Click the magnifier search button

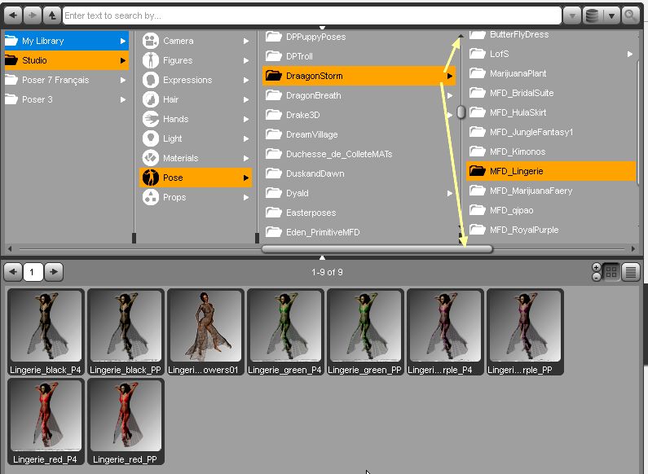630,15
